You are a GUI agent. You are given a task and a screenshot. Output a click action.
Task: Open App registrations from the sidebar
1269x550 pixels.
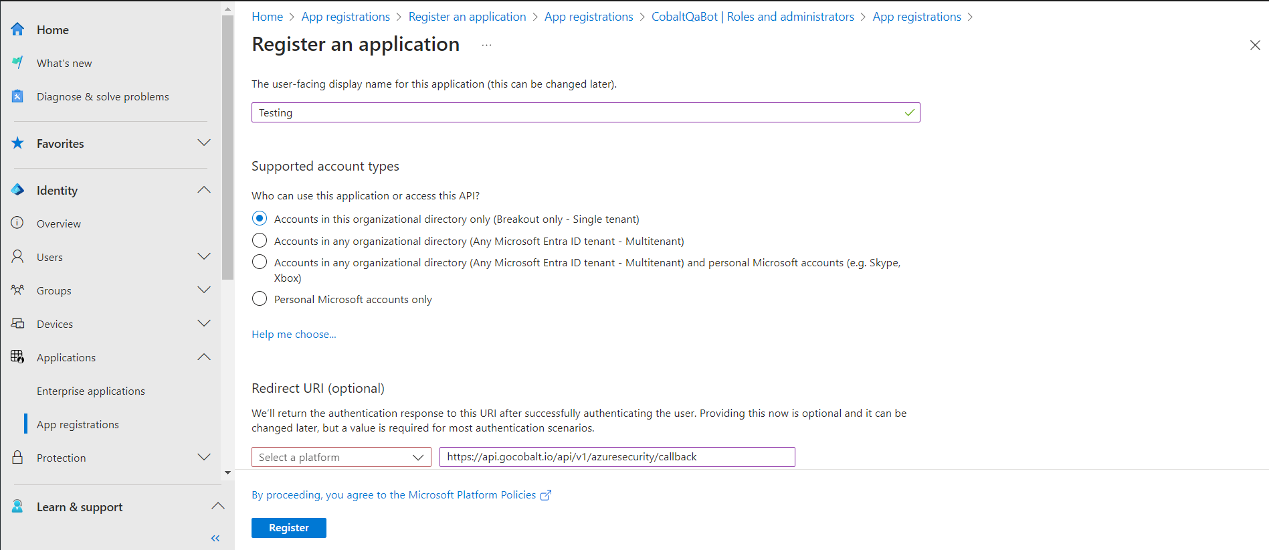point(78,424)
